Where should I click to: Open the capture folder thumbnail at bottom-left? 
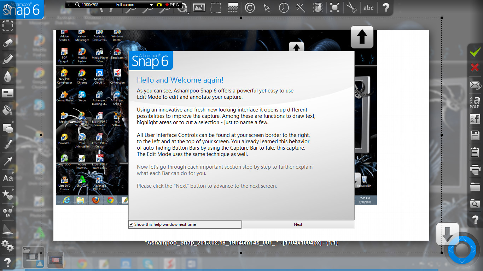[x=33, y=257]
